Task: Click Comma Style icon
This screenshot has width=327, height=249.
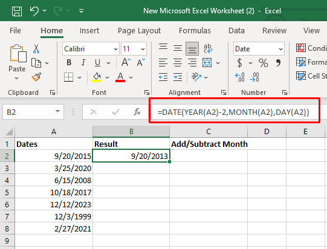Action: (x=278, y=63)
